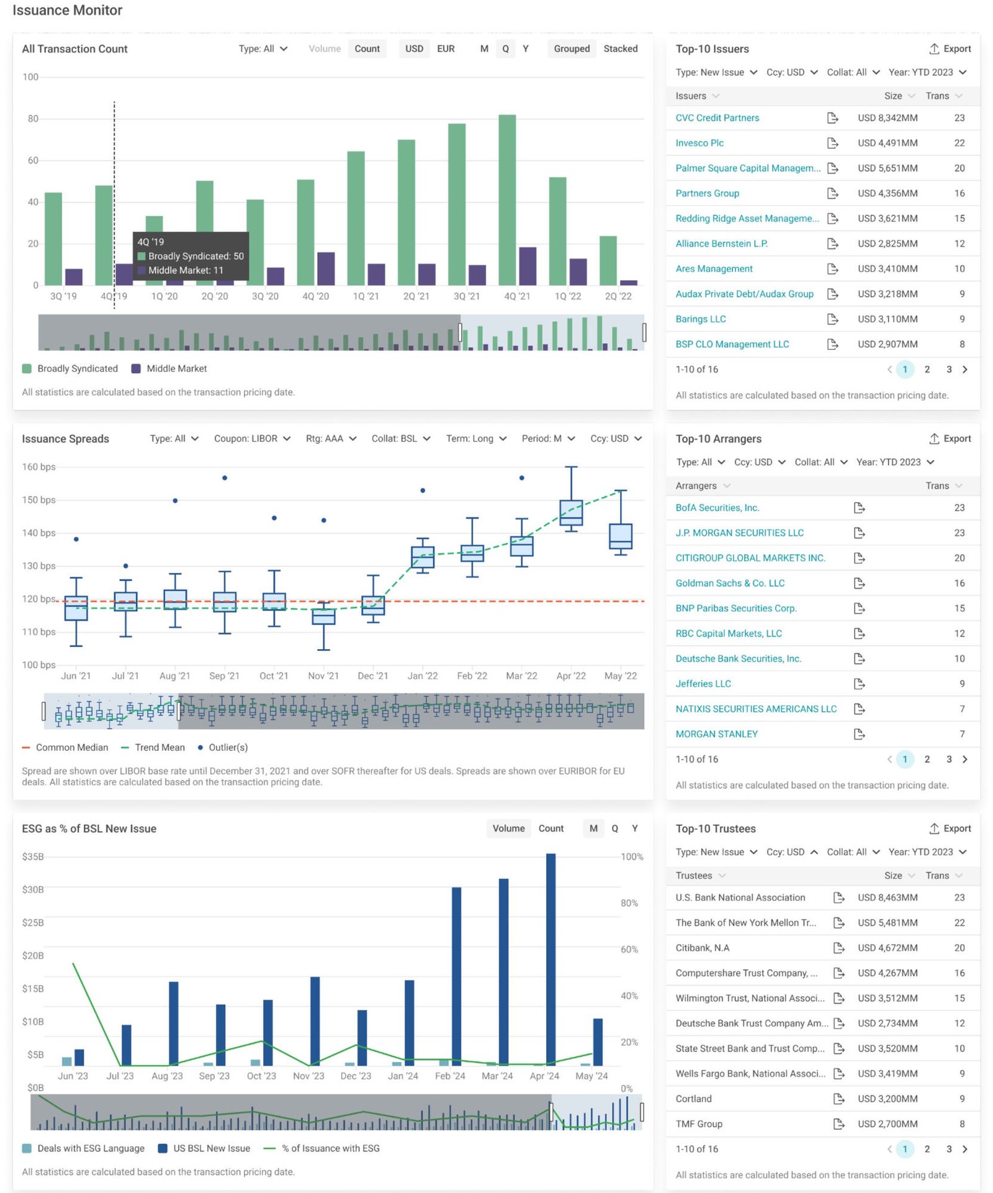Click left handle of Issuance Spreads range slider
Image resolution: width=993 pixels, height=1193 pixels.
[43, 711]
